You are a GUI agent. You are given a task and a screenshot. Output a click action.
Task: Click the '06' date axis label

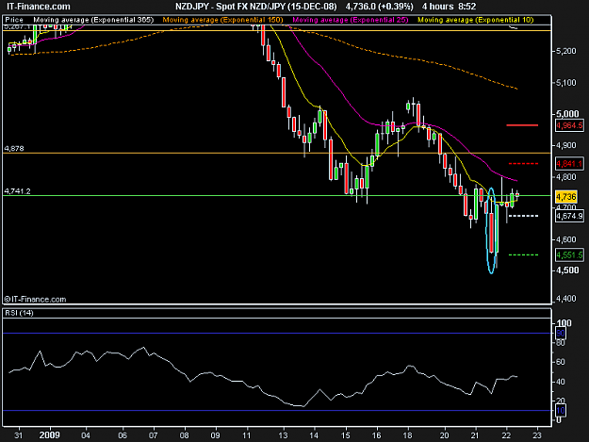[123, 435]
